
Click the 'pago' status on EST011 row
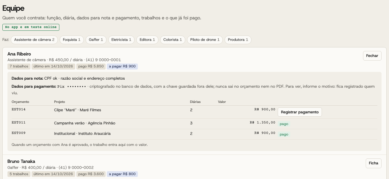[284, 124]
